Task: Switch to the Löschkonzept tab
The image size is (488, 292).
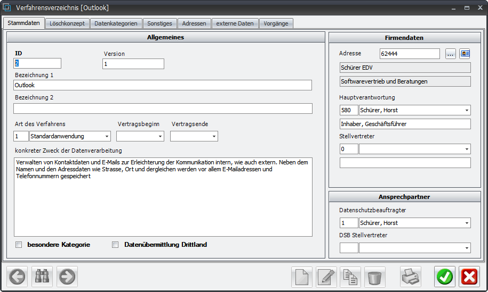Action: [x=67, y=23]
